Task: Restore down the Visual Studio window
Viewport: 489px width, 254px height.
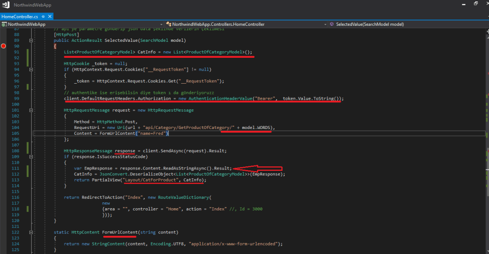Action: click(475, 4)
